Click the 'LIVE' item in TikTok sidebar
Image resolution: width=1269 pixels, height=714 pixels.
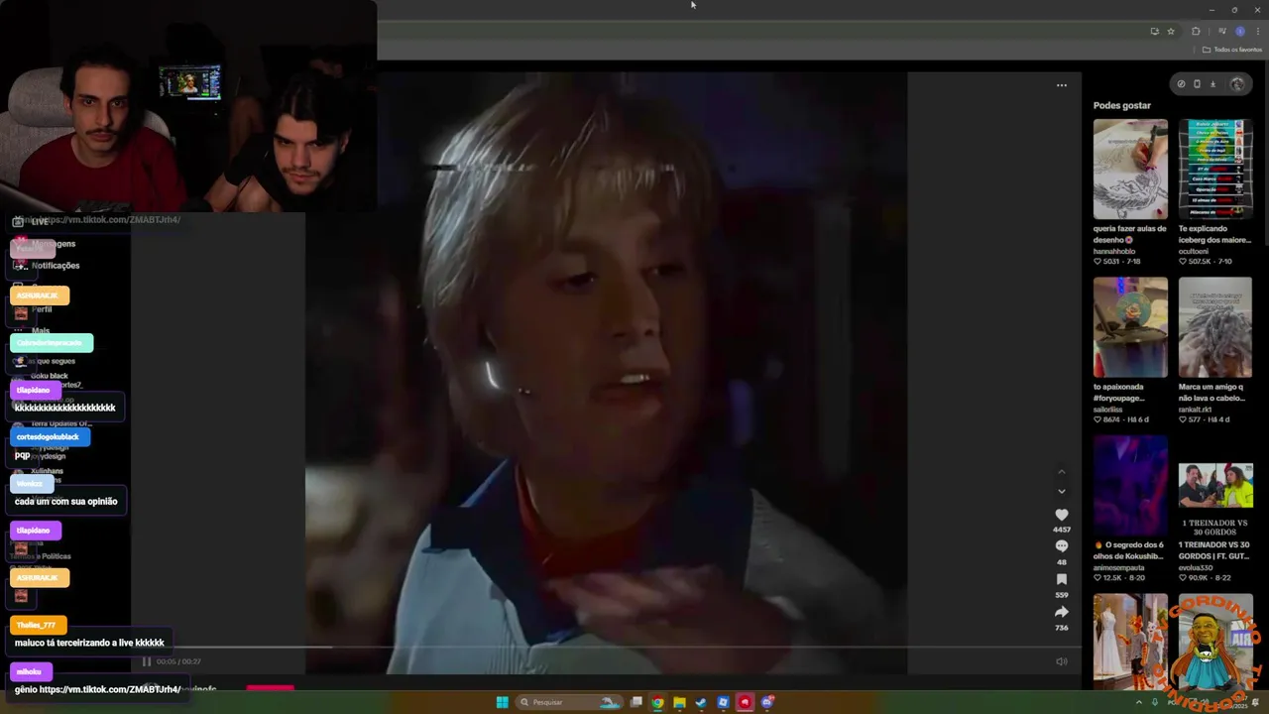point(31,222)
